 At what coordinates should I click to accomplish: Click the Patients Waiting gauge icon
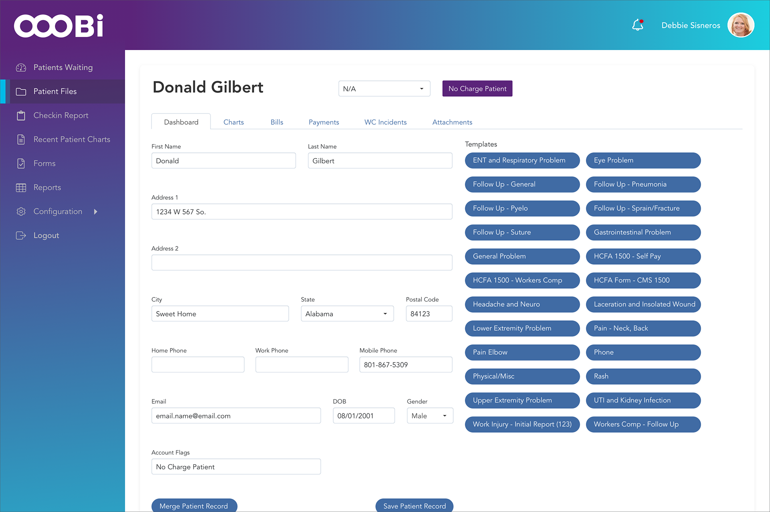21,67
